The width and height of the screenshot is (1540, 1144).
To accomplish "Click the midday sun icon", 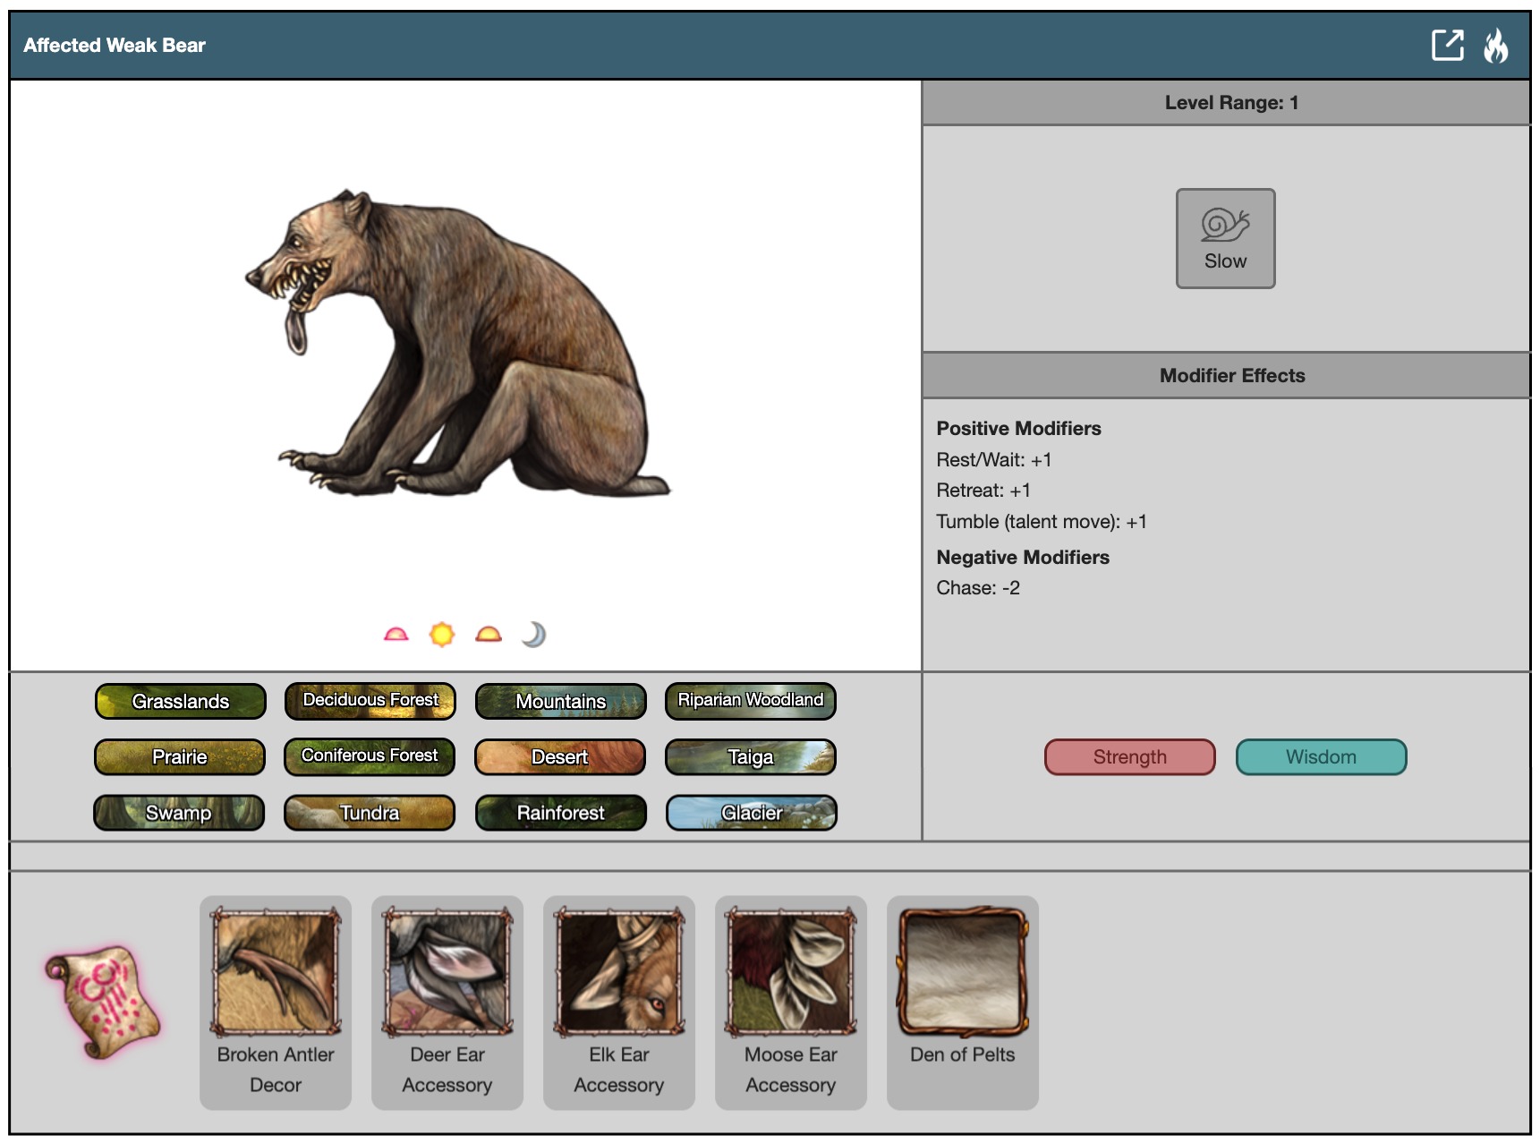I will 442,635.
